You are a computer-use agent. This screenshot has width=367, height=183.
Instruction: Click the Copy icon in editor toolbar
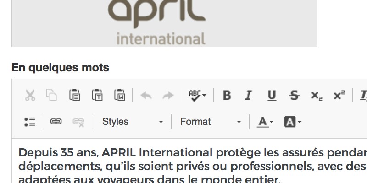pyautogui.click(x=51, y=95)
